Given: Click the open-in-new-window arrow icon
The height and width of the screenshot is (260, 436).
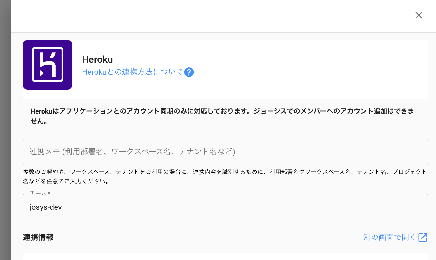Looking at the screenshot, I should 423,238.
